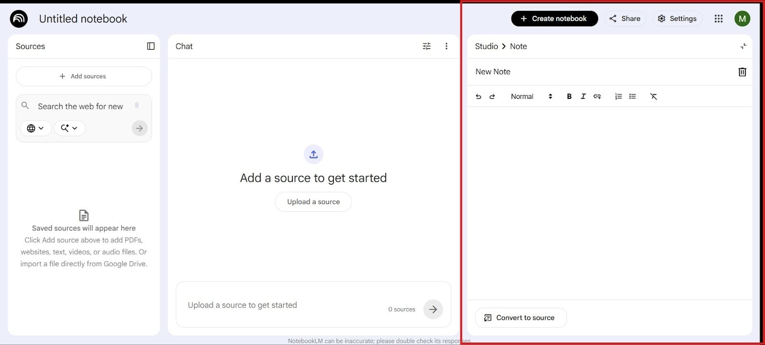Collapse the Studio note view

[x=743, y=46]
